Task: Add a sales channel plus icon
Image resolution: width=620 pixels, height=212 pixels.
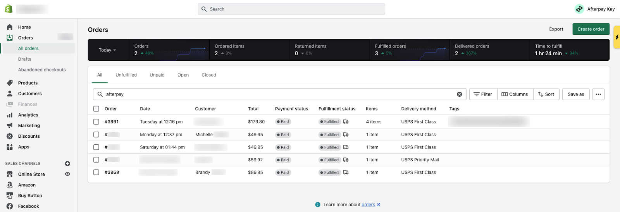Action: (x=67, y=164)
